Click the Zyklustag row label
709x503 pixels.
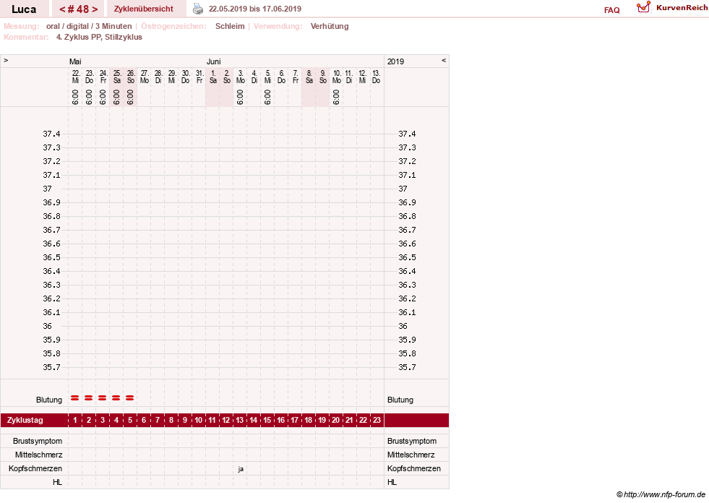click(25, 420)
